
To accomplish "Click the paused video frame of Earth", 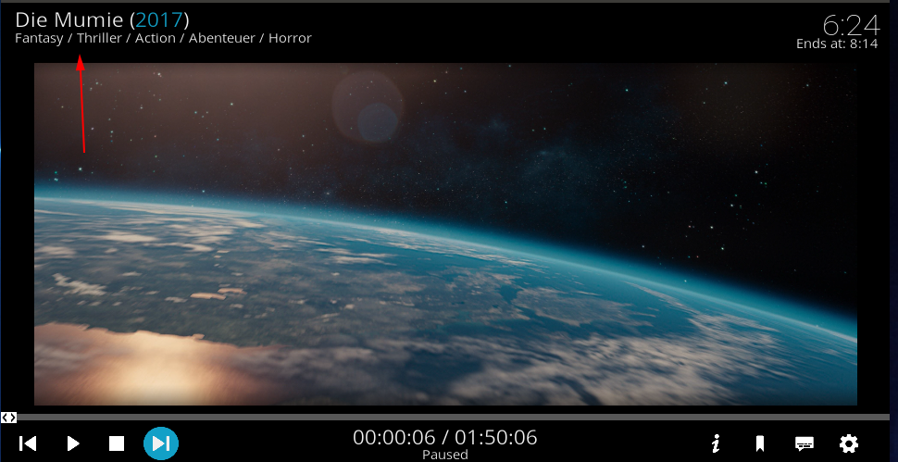I will pyautogui.click(x=445, y=234).
